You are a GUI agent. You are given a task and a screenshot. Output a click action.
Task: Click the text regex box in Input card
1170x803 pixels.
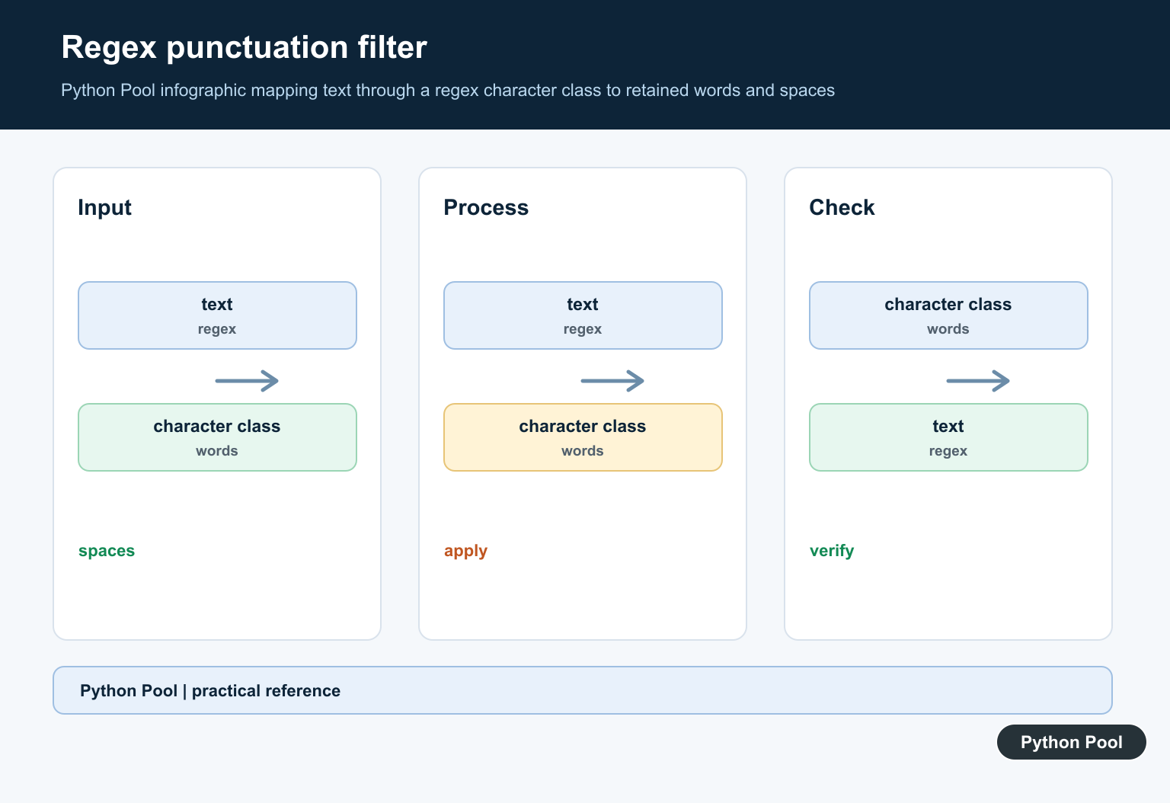(217, 315)
